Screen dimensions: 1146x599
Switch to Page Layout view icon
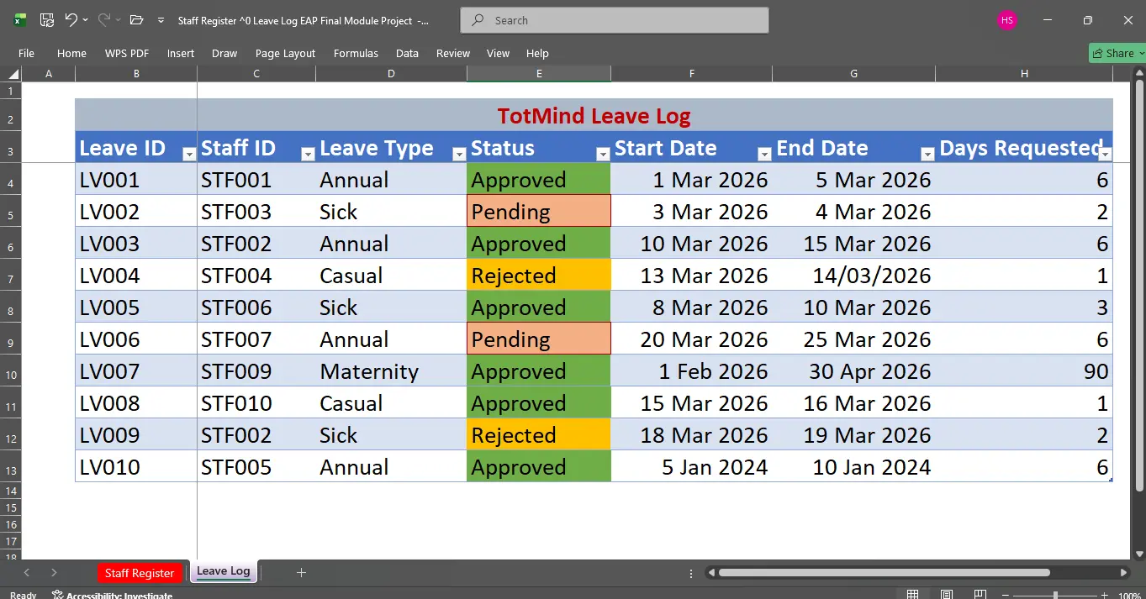[x=946, y=595]
